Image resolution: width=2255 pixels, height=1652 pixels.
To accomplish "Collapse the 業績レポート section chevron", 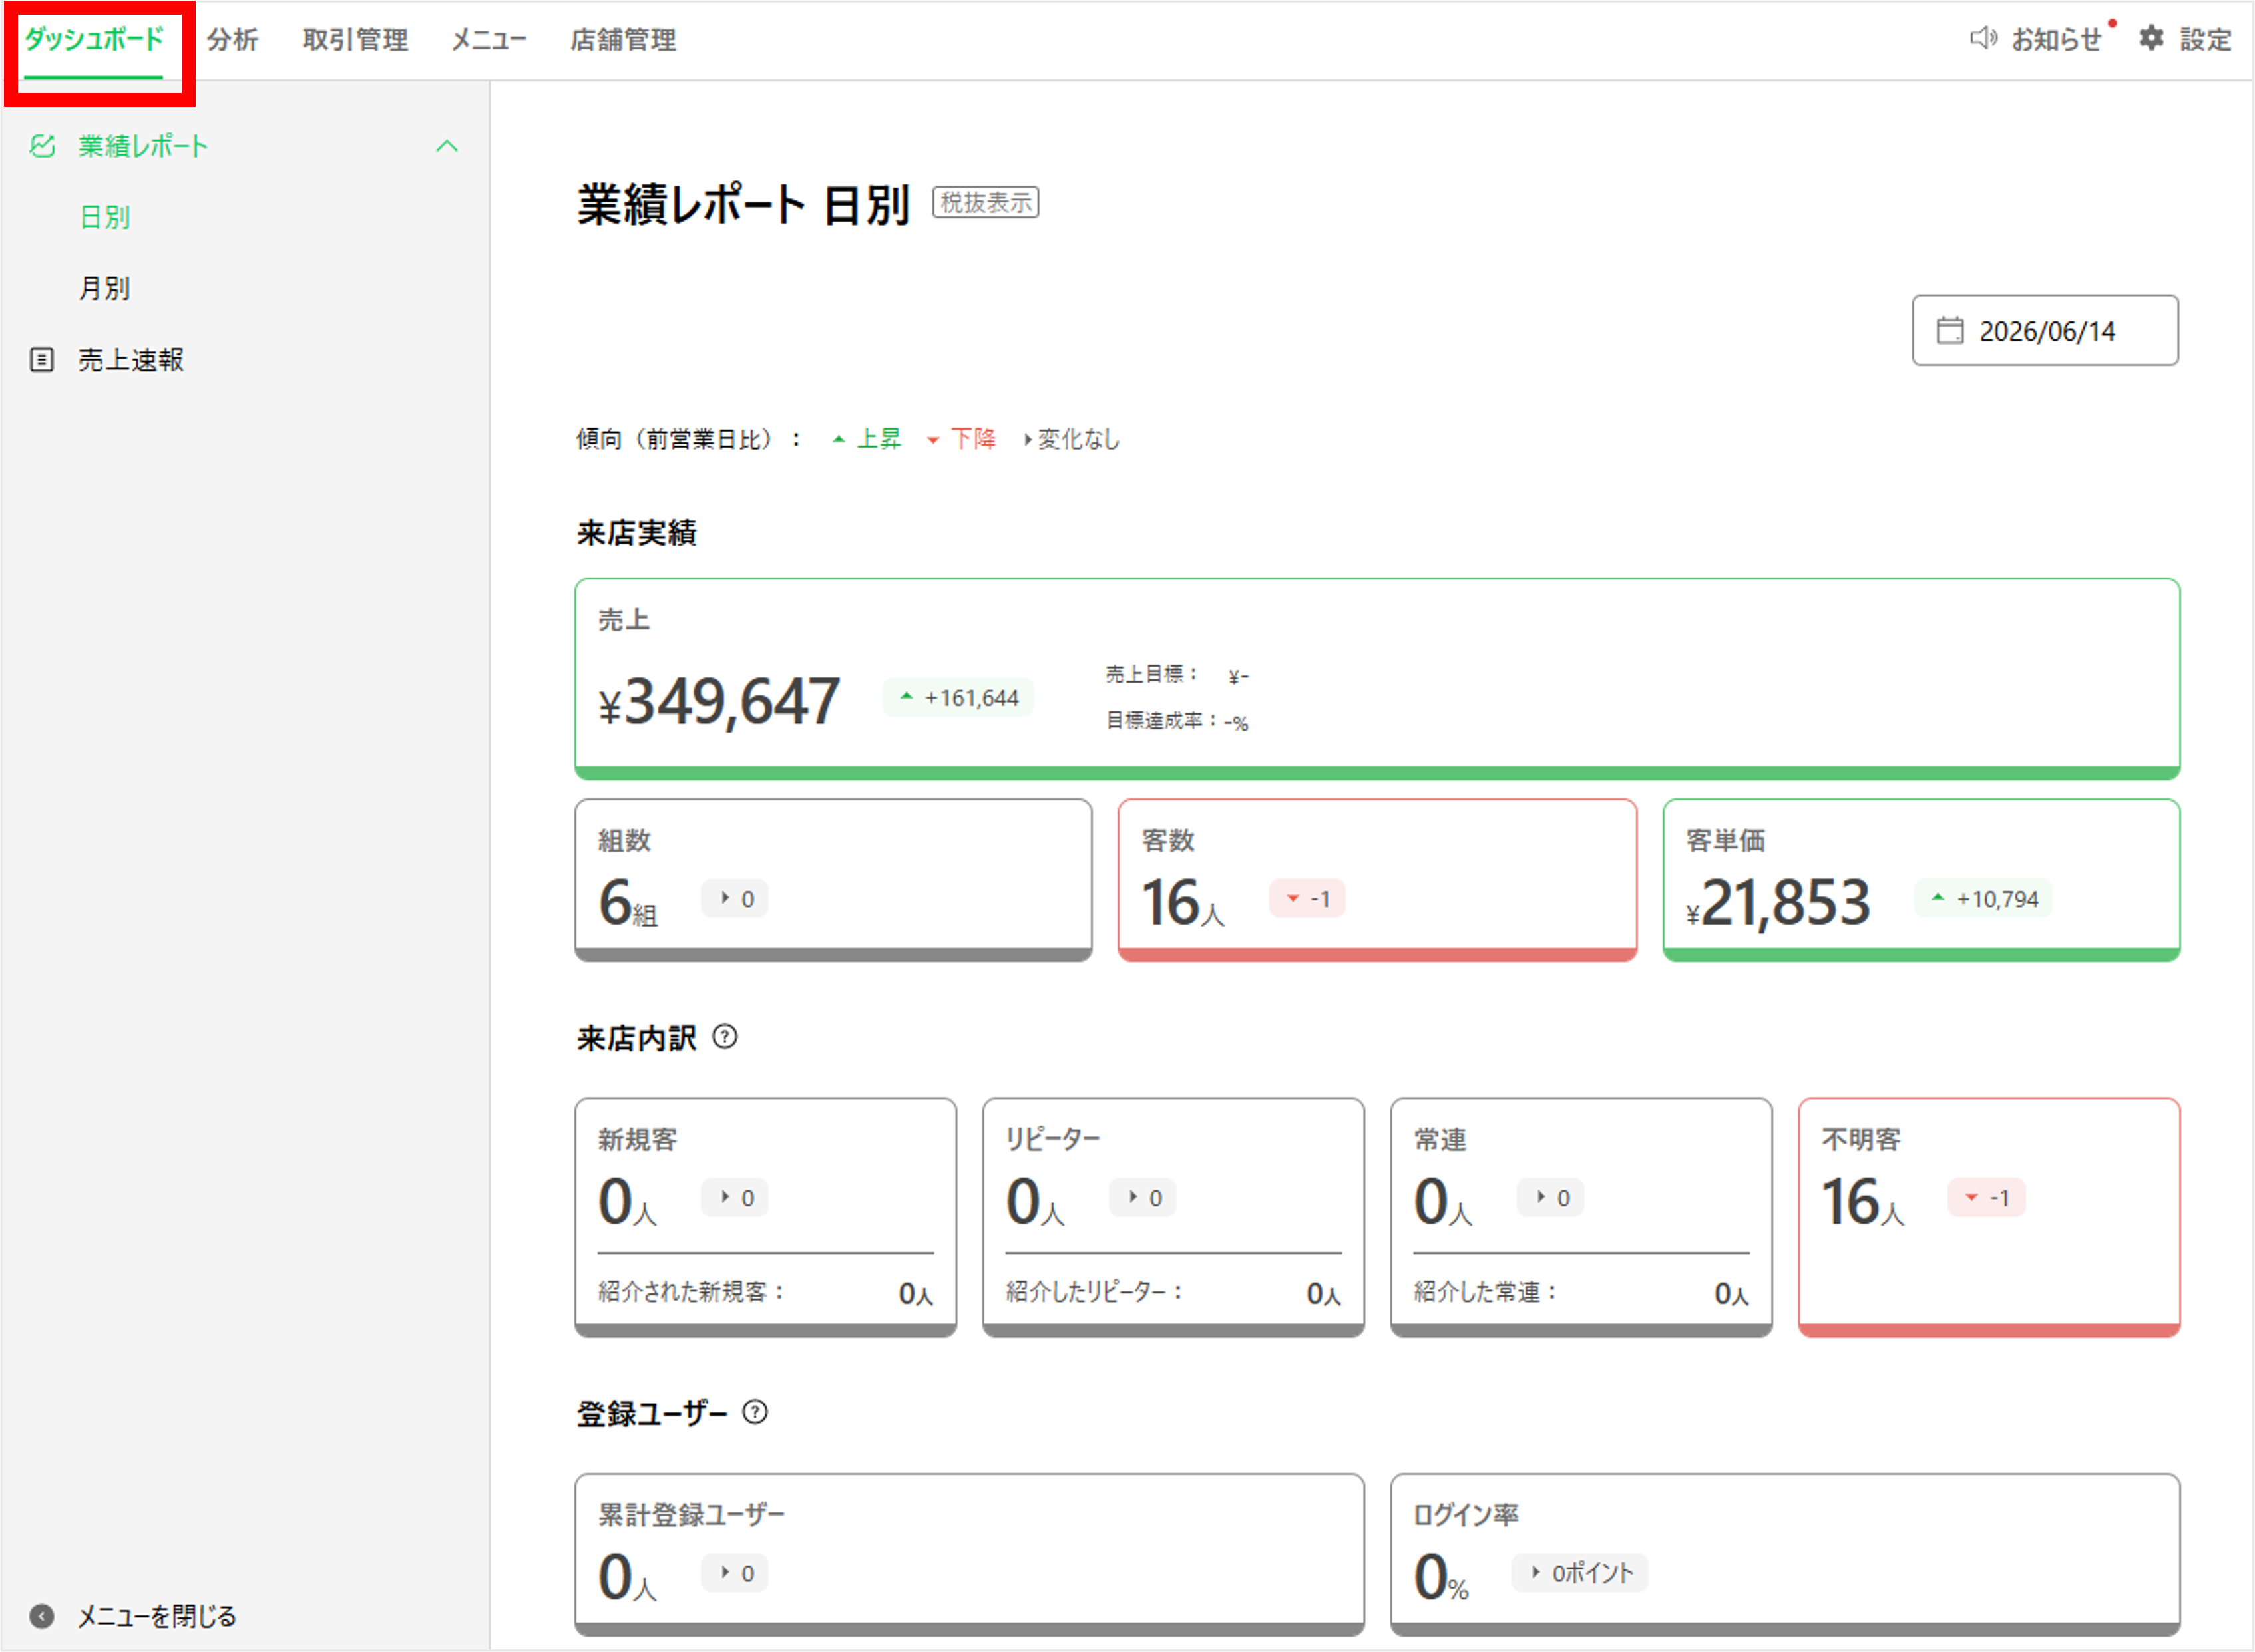I will [x=447, y=146].
